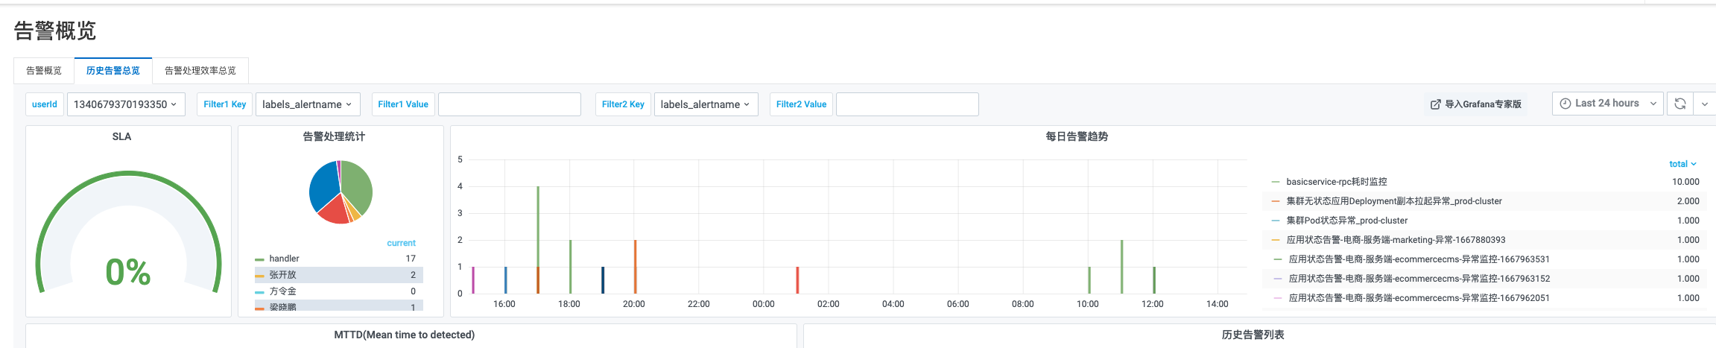Open the SLA panel title menu
The height and width of the screenshot is (348, 1716).
click(x=121, y=136)
